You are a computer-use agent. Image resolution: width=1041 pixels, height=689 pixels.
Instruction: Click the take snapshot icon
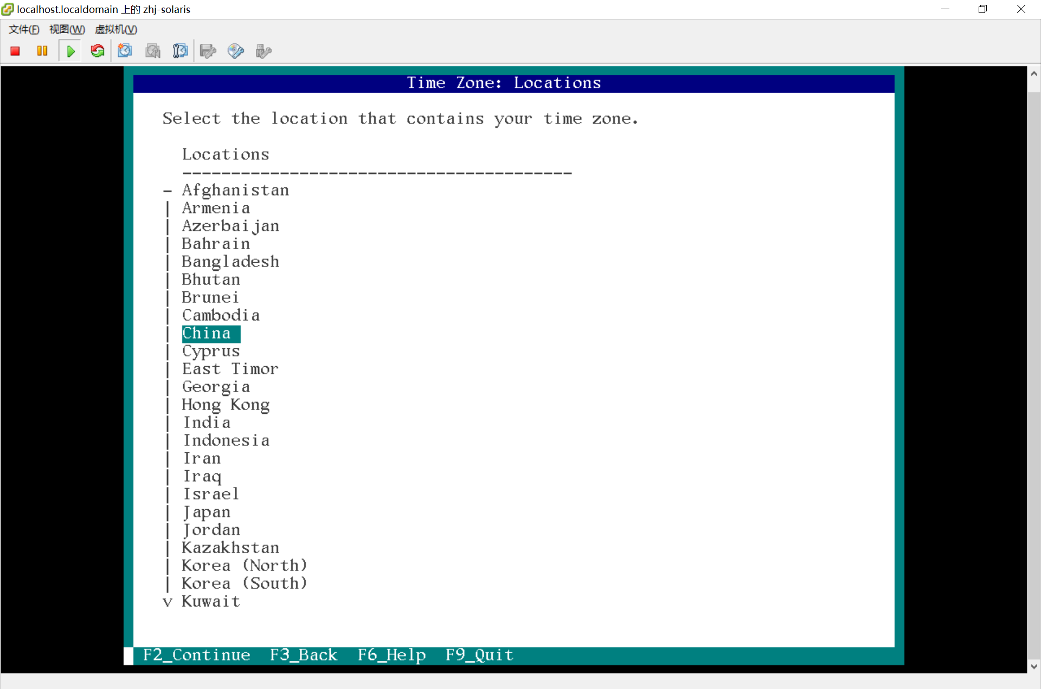[125, 51]
